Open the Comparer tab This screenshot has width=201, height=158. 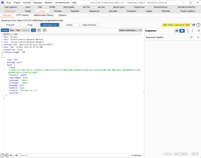click(131, 11)
